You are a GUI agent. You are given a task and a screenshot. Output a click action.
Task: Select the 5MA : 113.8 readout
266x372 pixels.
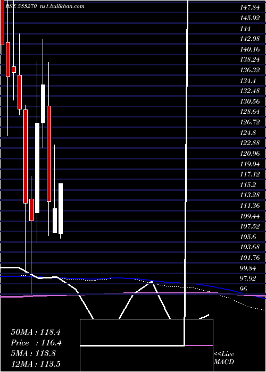coord(33,354)
